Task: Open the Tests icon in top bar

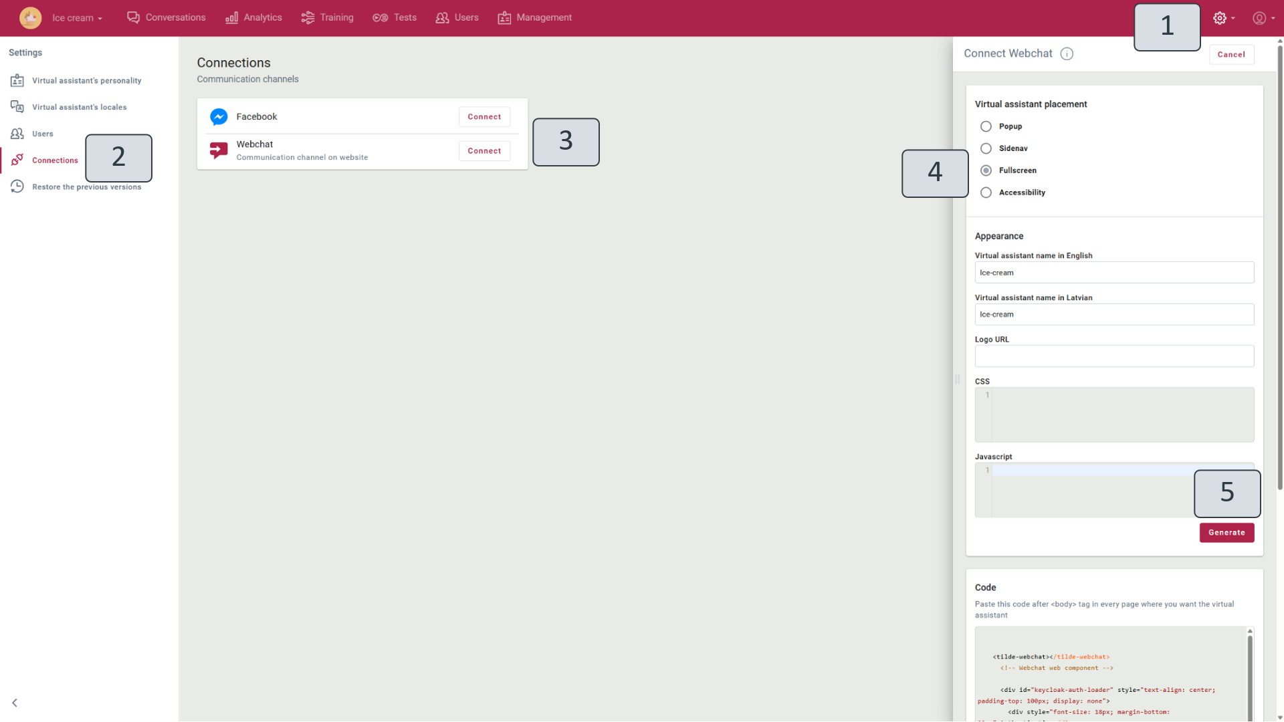Action: pyautogui.click(x=380, y=17)
